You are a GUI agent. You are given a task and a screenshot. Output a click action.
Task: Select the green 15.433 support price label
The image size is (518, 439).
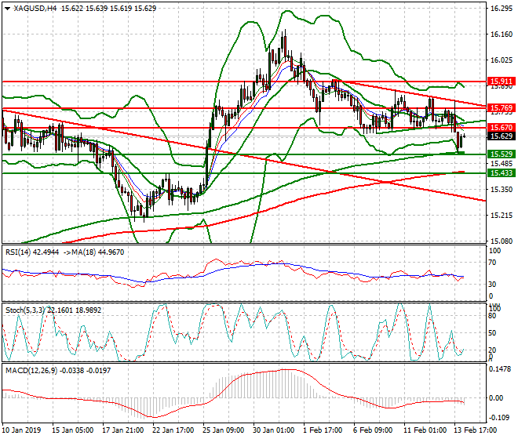[502, 173]
